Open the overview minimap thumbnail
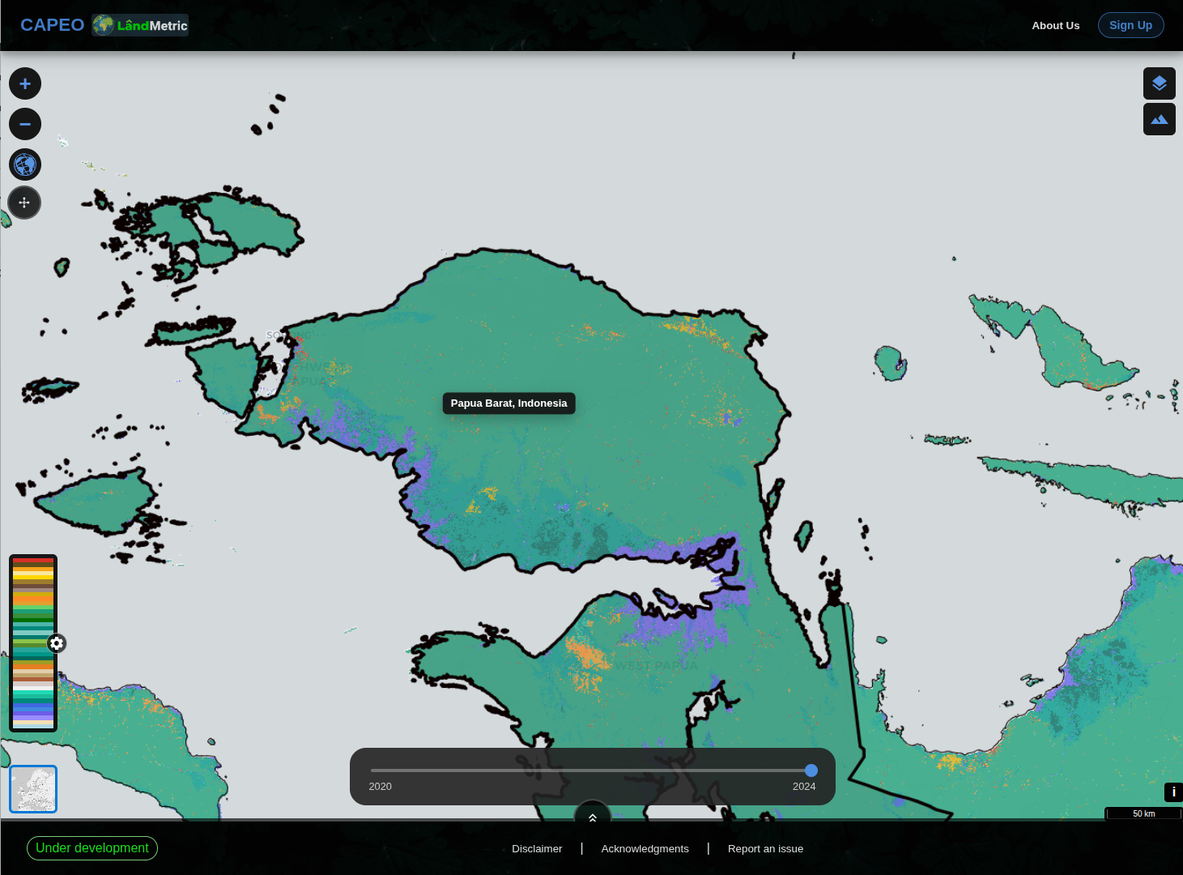This screenshot has width=1183, height=875. click(x=33, y=788)
